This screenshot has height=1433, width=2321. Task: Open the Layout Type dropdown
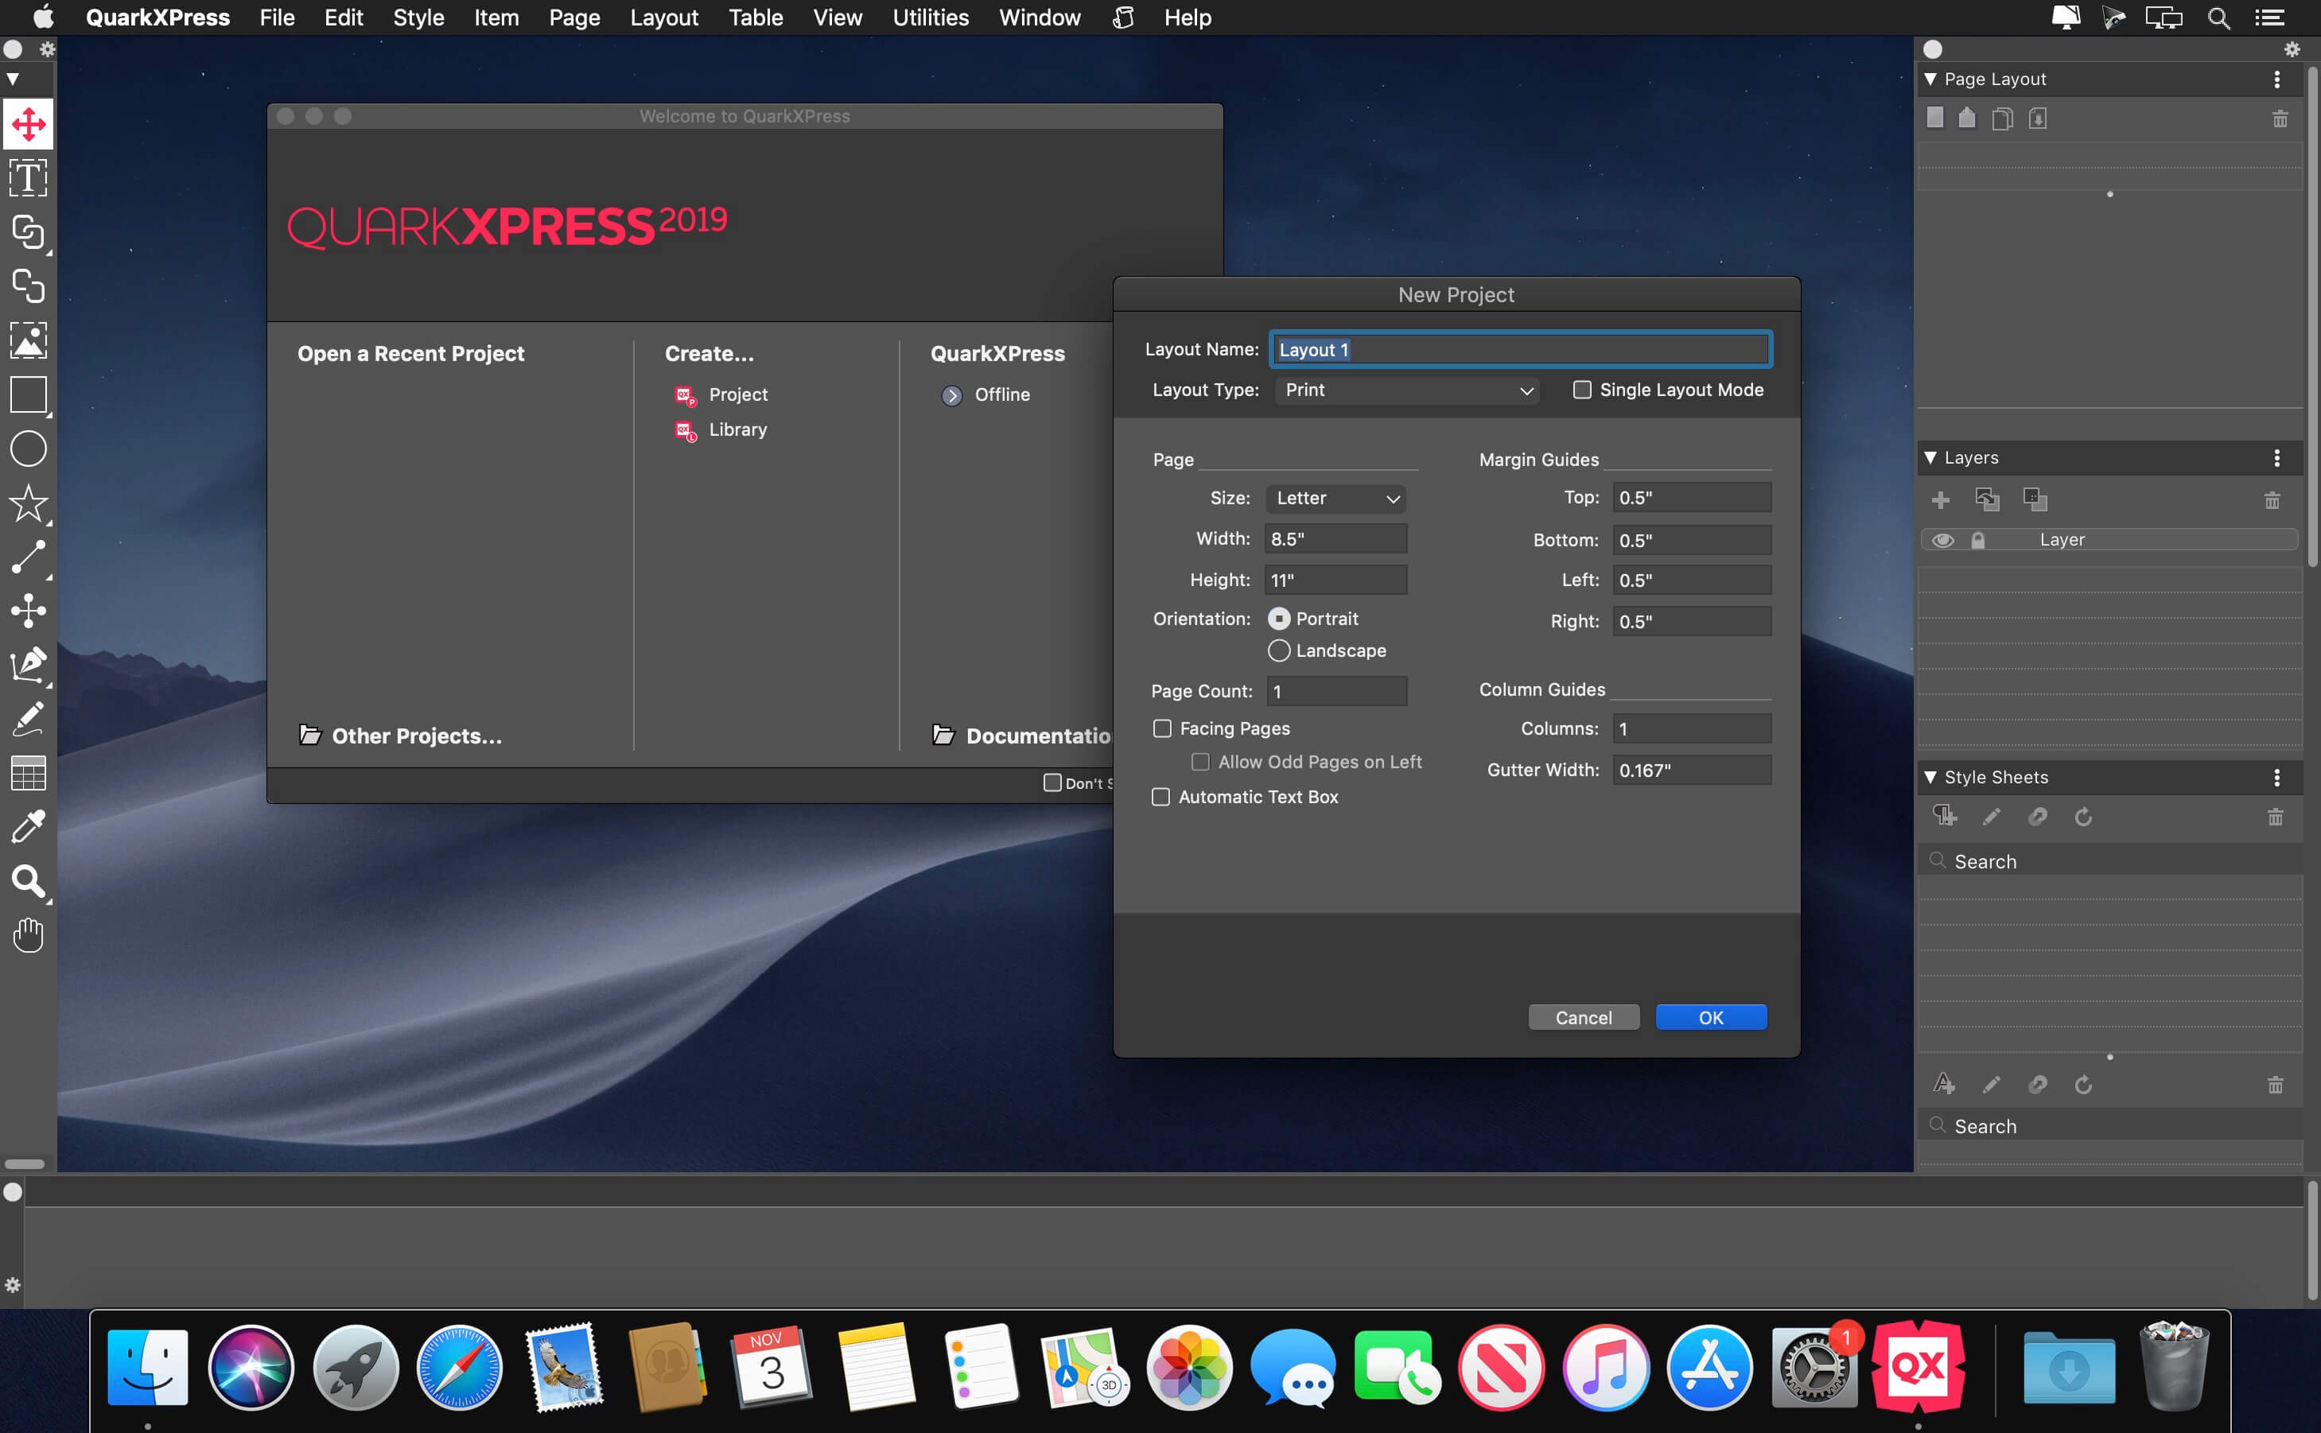click(x=1406, y=390)
